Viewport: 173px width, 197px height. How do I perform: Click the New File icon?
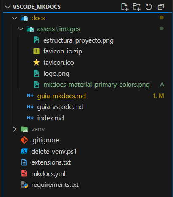[125, 7]
